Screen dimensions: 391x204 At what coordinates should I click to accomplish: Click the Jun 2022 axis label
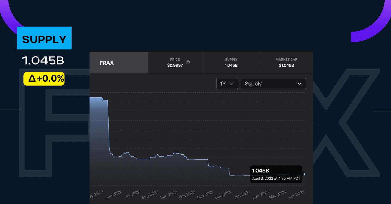click(114, 195)
